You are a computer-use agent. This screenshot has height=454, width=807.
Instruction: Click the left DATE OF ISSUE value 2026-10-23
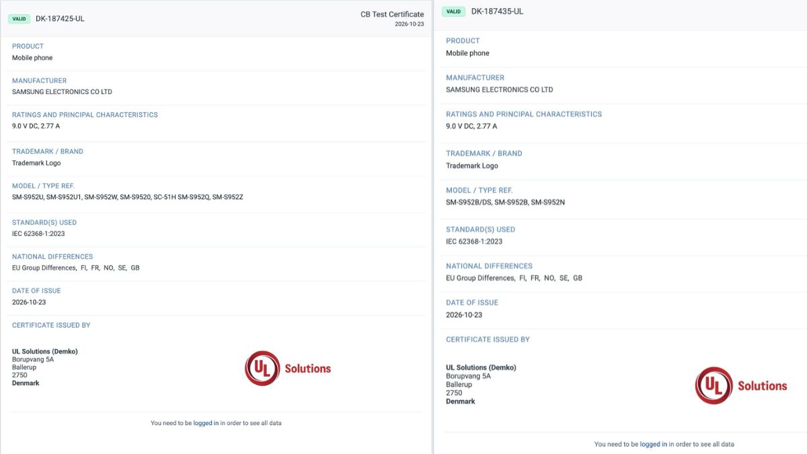pos(29,303)
